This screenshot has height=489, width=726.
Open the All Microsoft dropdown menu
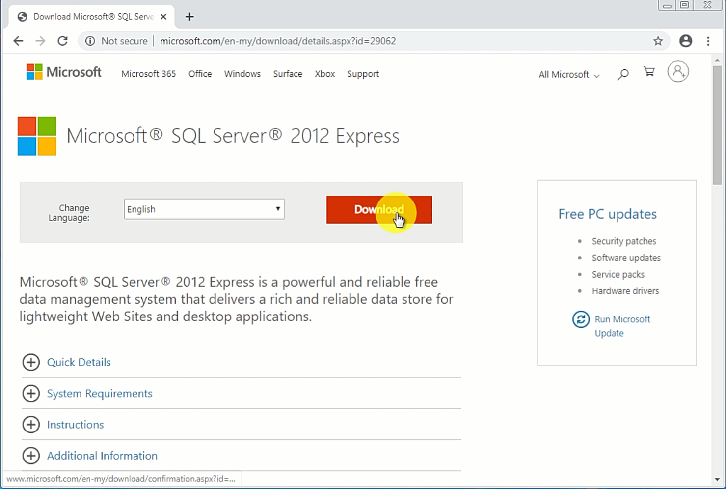click(569, 75)
